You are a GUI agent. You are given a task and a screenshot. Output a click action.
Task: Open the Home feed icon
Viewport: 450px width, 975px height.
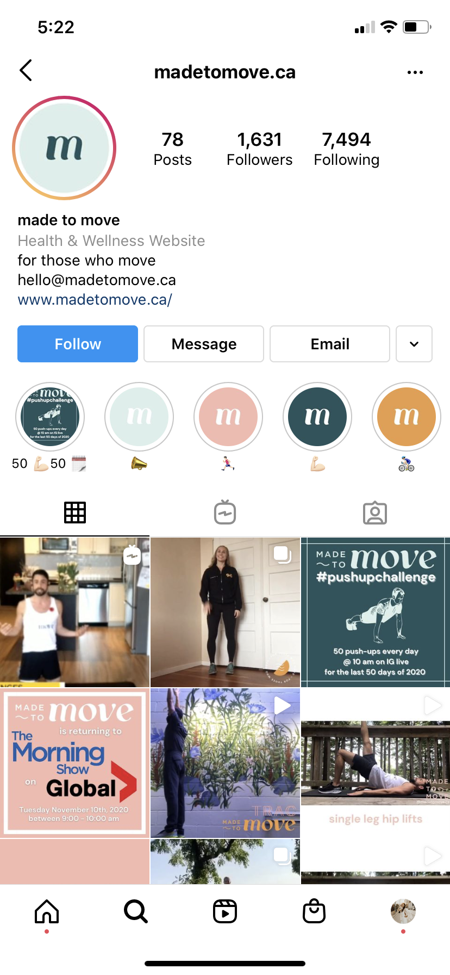(x=47, y=911)
